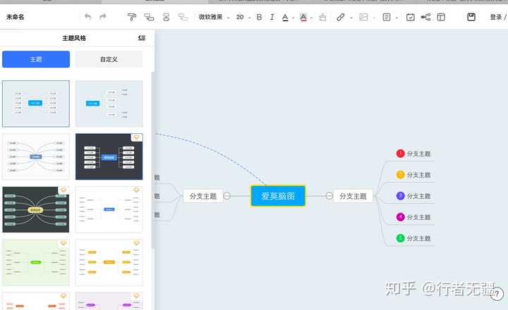This screenshot has height=310, width=508.
Task: Click blue priority 3 marker
Action: [401, 196]
